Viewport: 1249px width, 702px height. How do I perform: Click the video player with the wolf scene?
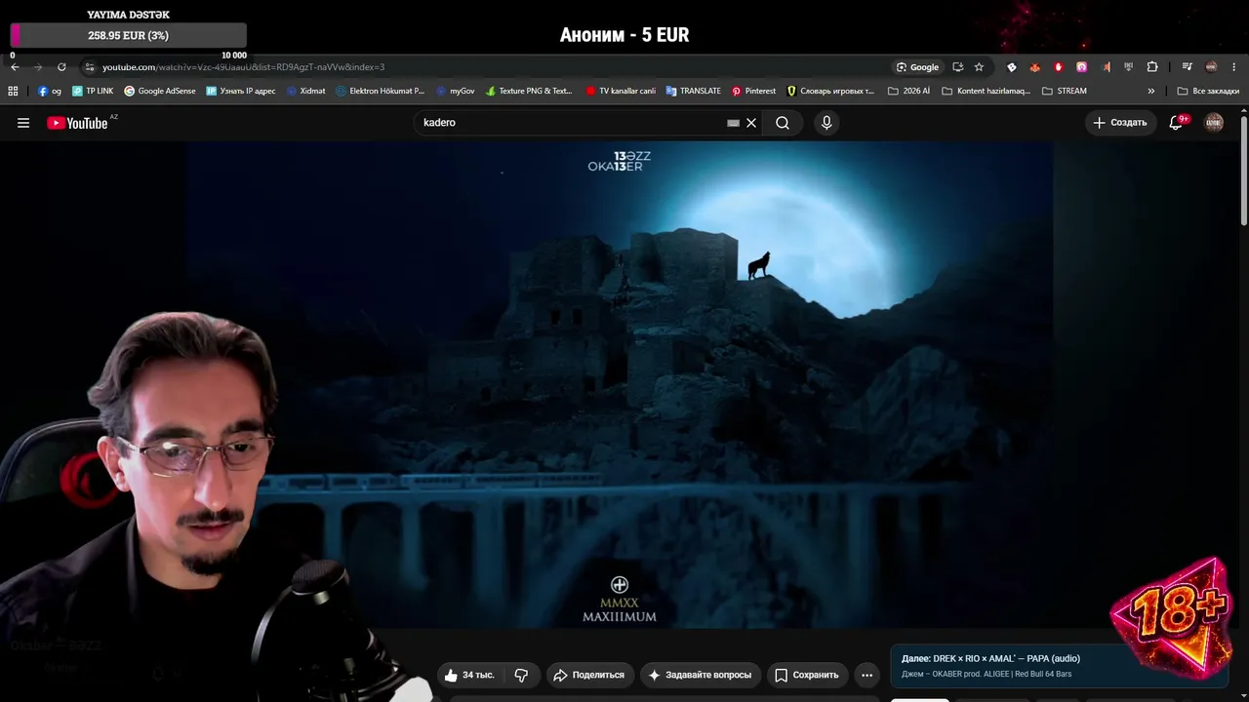(x=619, y=385)
